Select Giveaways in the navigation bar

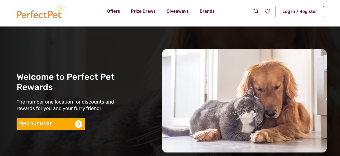pos(178,11)
